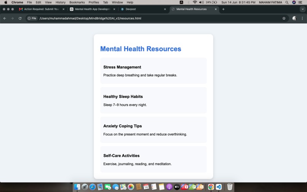
Task: Expand the tab search chevron
Action: click(x=303, y=9)
